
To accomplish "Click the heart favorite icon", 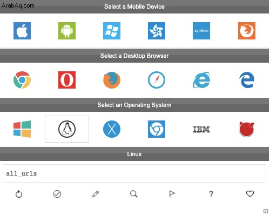I will (250, 194).
